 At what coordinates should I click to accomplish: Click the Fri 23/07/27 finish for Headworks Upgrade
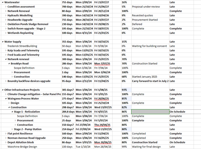(101, 20)
